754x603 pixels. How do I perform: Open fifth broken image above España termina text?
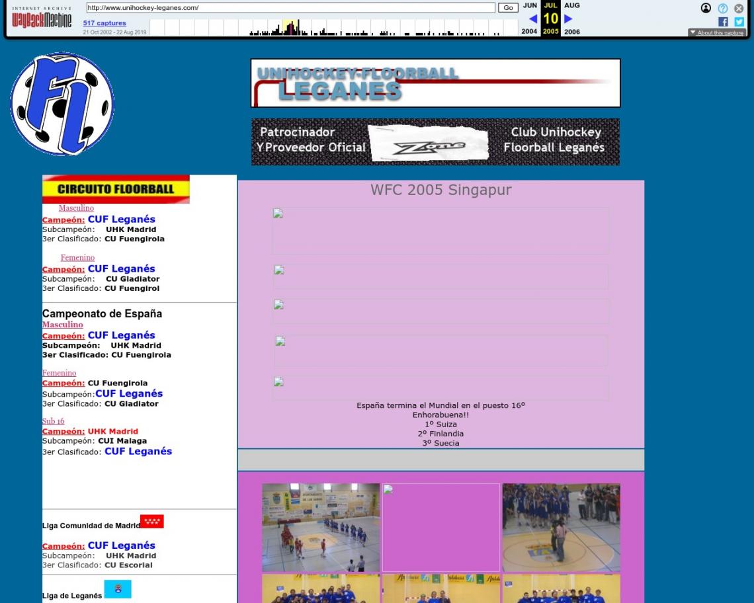point(440,388)
